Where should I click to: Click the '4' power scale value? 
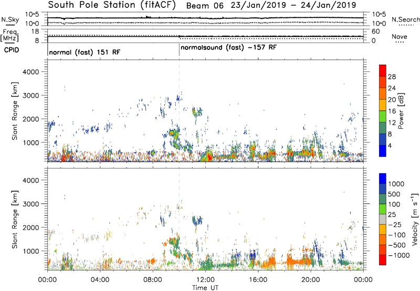(x=390, y=146)
